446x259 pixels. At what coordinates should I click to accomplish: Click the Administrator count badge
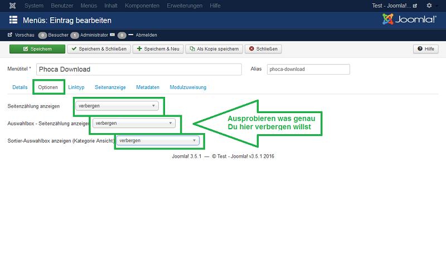click(x=74, y=35)
